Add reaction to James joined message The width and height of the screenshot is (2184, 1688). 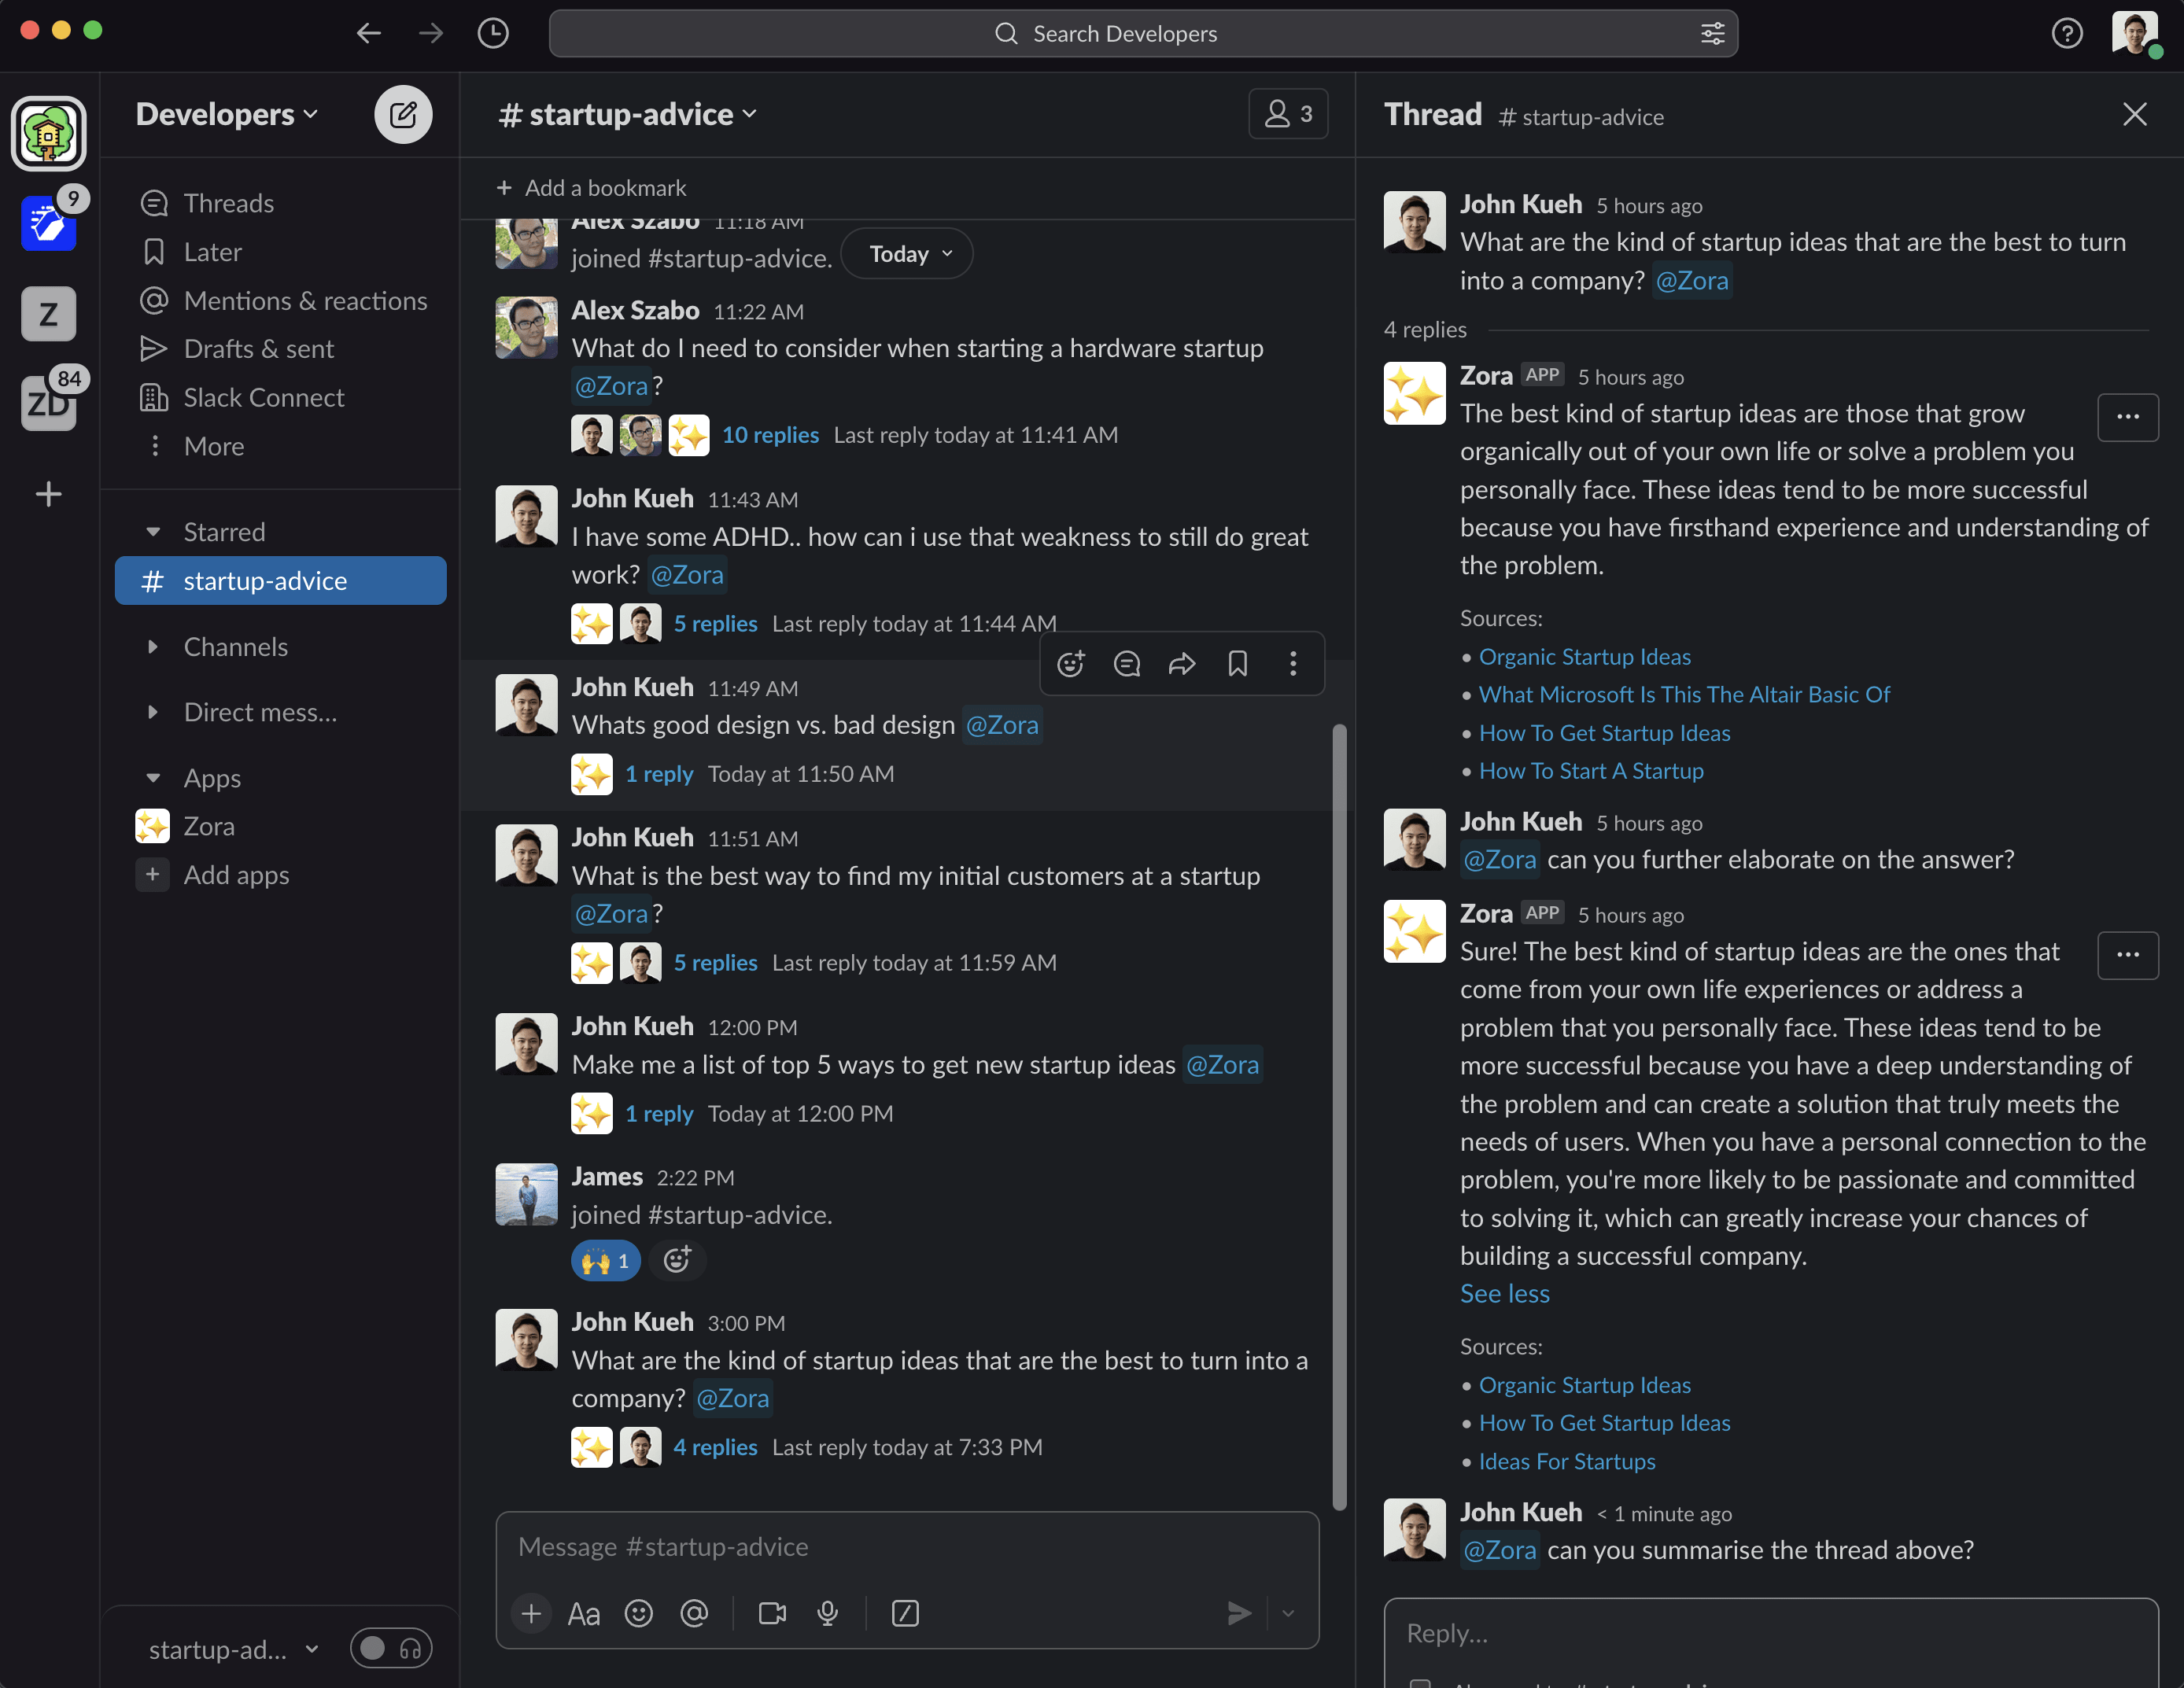pos(677,1260)
